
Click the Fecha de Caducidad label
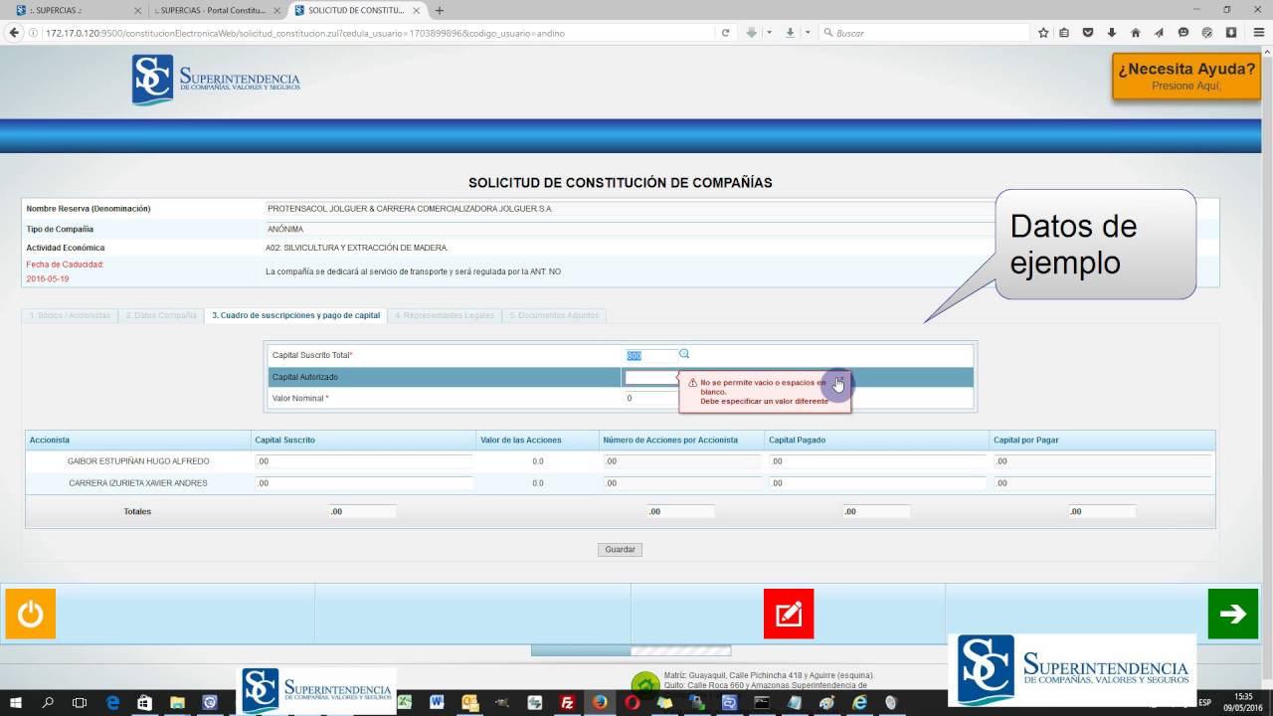click(65, 265)
